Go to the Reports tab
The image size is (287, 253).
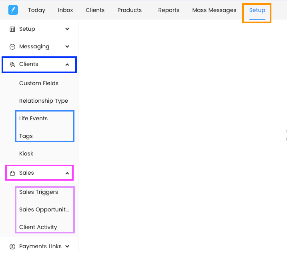tap(169, 10)
